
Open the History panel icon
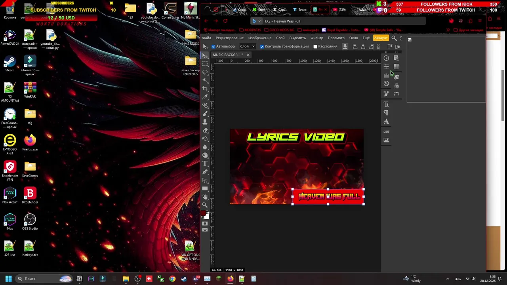396,58
